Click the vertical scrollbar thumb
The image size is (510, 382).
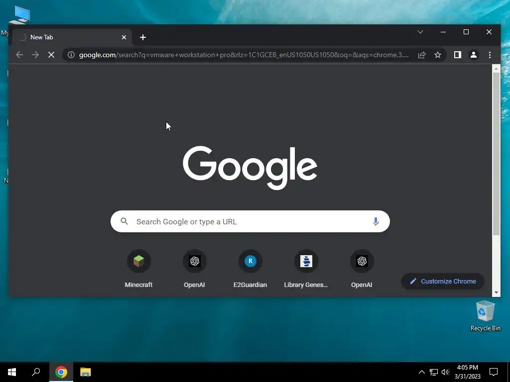click(496, 154)
